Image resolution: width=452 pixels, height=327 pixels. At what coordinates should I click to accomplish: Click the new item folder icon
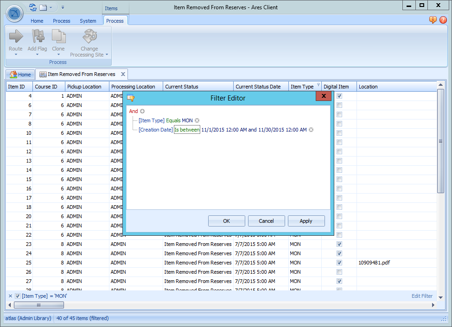coord(43,7)
